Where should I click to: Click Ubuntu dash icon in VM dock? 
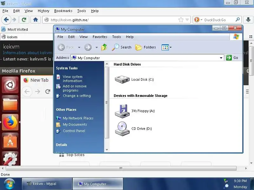click(x=10, y=85)
